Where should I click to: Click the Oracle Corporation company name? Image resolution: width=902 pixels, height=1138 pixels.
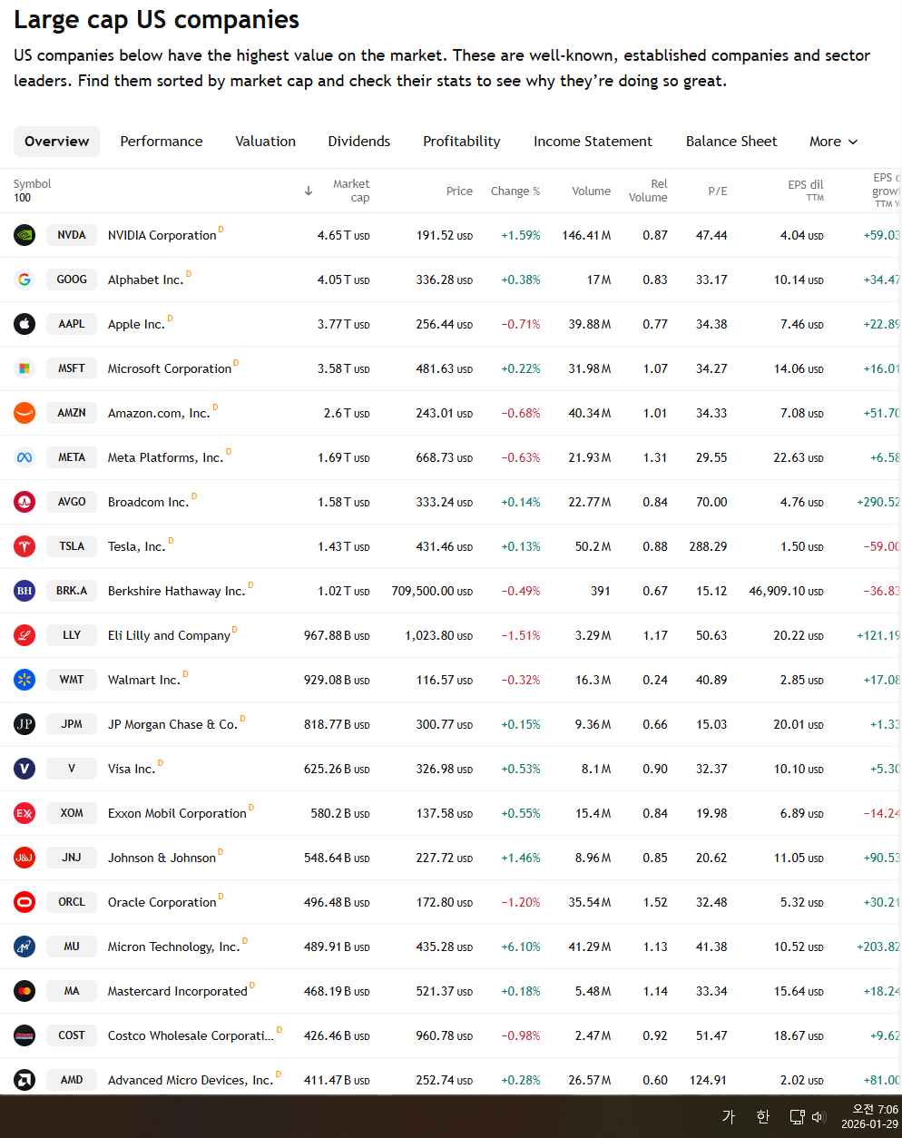[162, 902]
